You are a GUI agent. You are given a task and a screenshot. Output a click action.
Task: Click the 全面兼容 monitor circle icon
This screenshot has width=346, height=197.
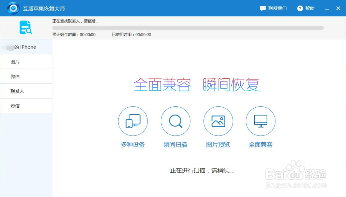click(x=261, y=121)
